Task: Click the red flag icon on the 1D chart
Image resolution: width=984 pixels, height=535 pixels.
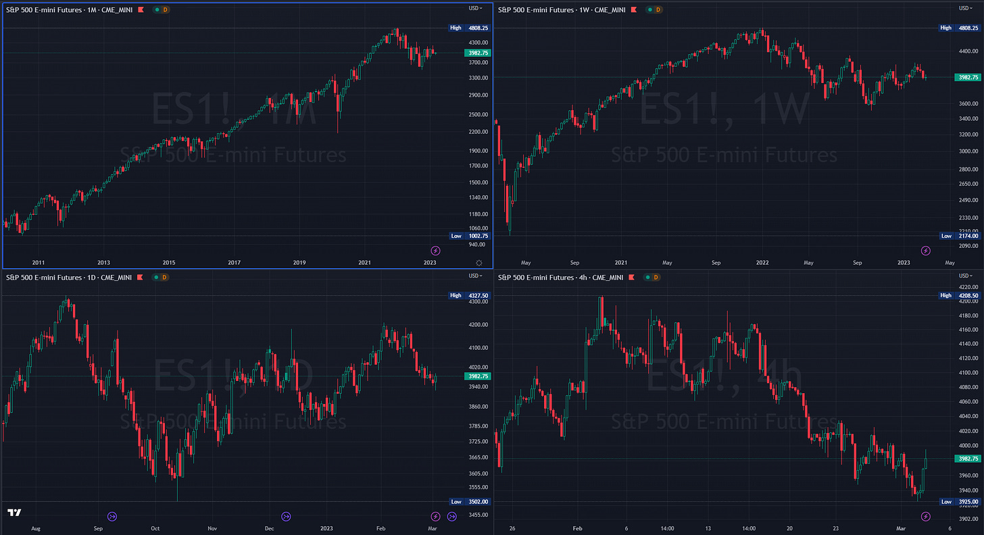Action: click(140, 277)
